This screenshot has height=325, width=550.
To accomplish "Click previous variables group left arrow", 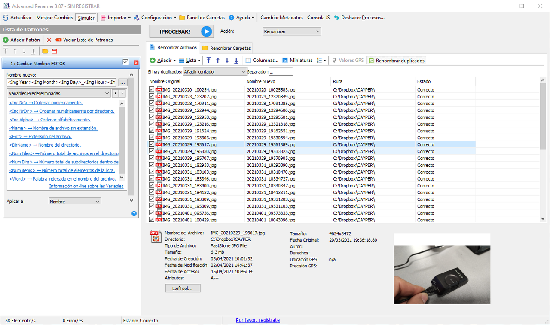I will coord(115,93).
